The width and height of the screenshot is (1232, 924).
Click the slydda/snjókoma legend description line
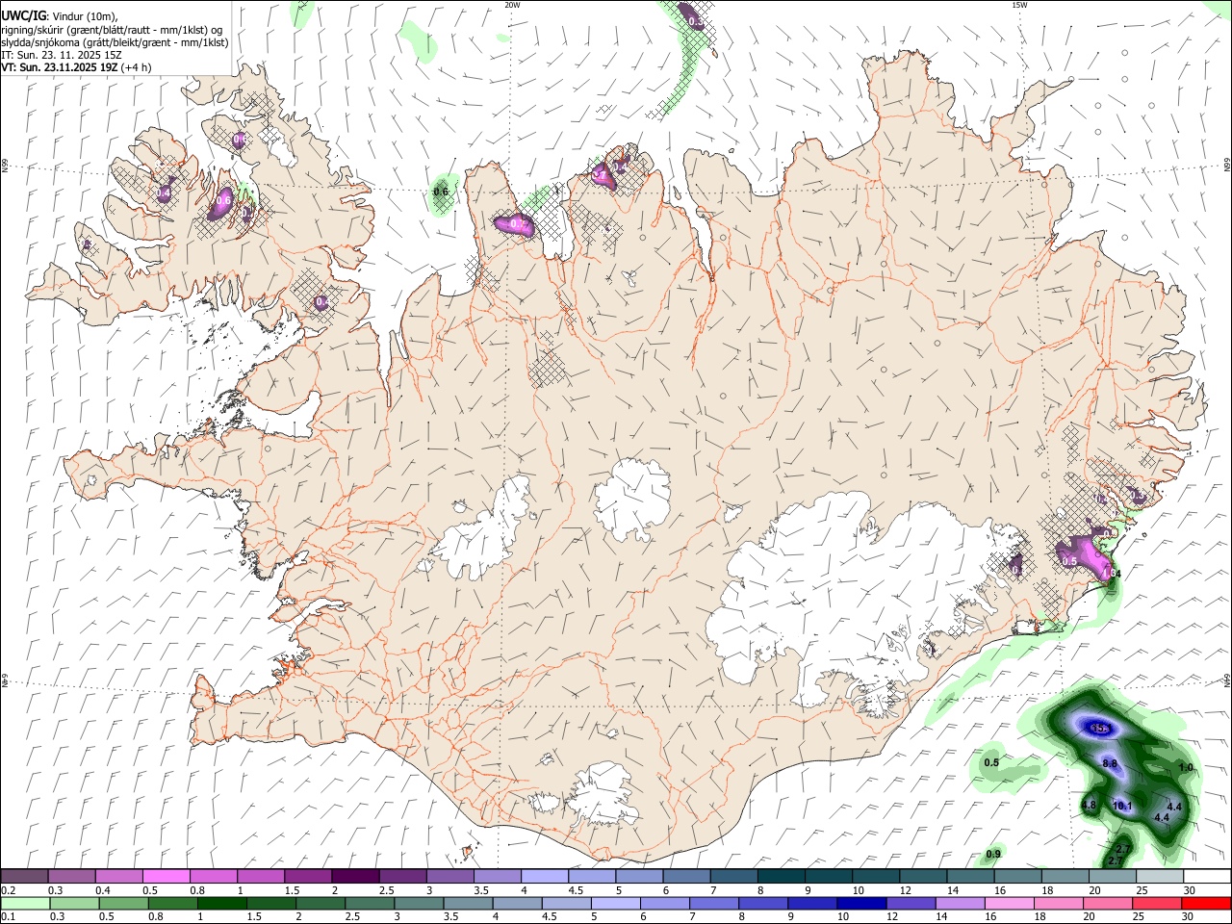(115, 42)
